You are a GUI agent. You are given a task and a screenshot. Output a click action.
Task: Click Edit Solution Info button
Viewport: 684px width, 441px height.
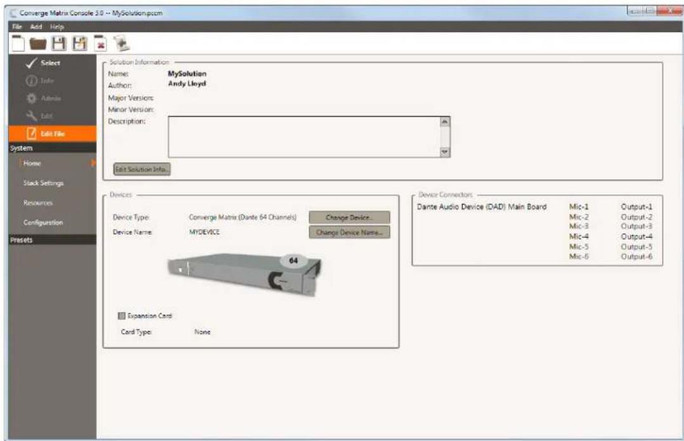(142, 169)
